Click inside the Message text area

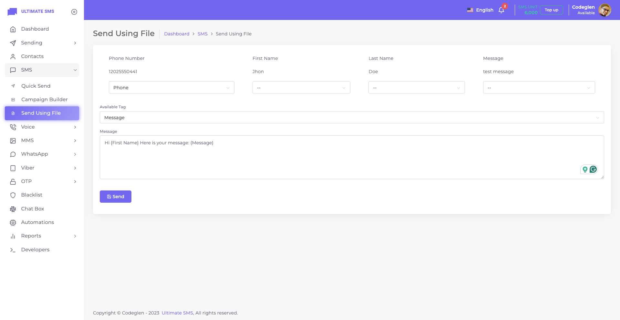(352, 157)
